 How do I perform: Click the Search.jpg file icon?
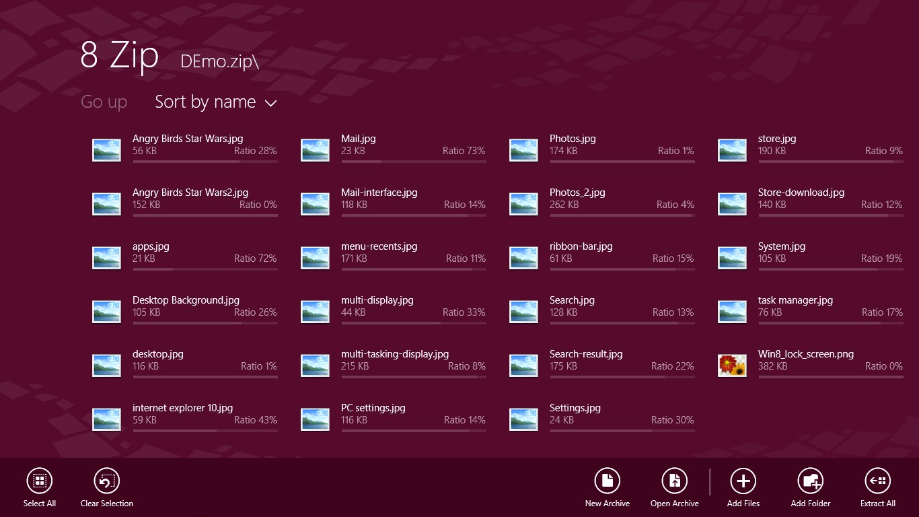(x=523, y=312)
